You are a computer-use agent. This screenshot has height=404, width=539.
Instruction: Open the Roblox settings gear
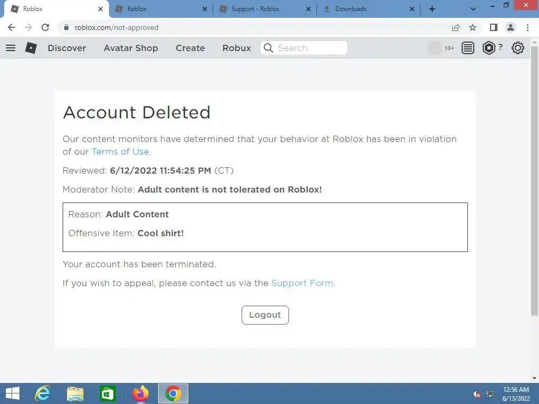[x=518, y=48]
